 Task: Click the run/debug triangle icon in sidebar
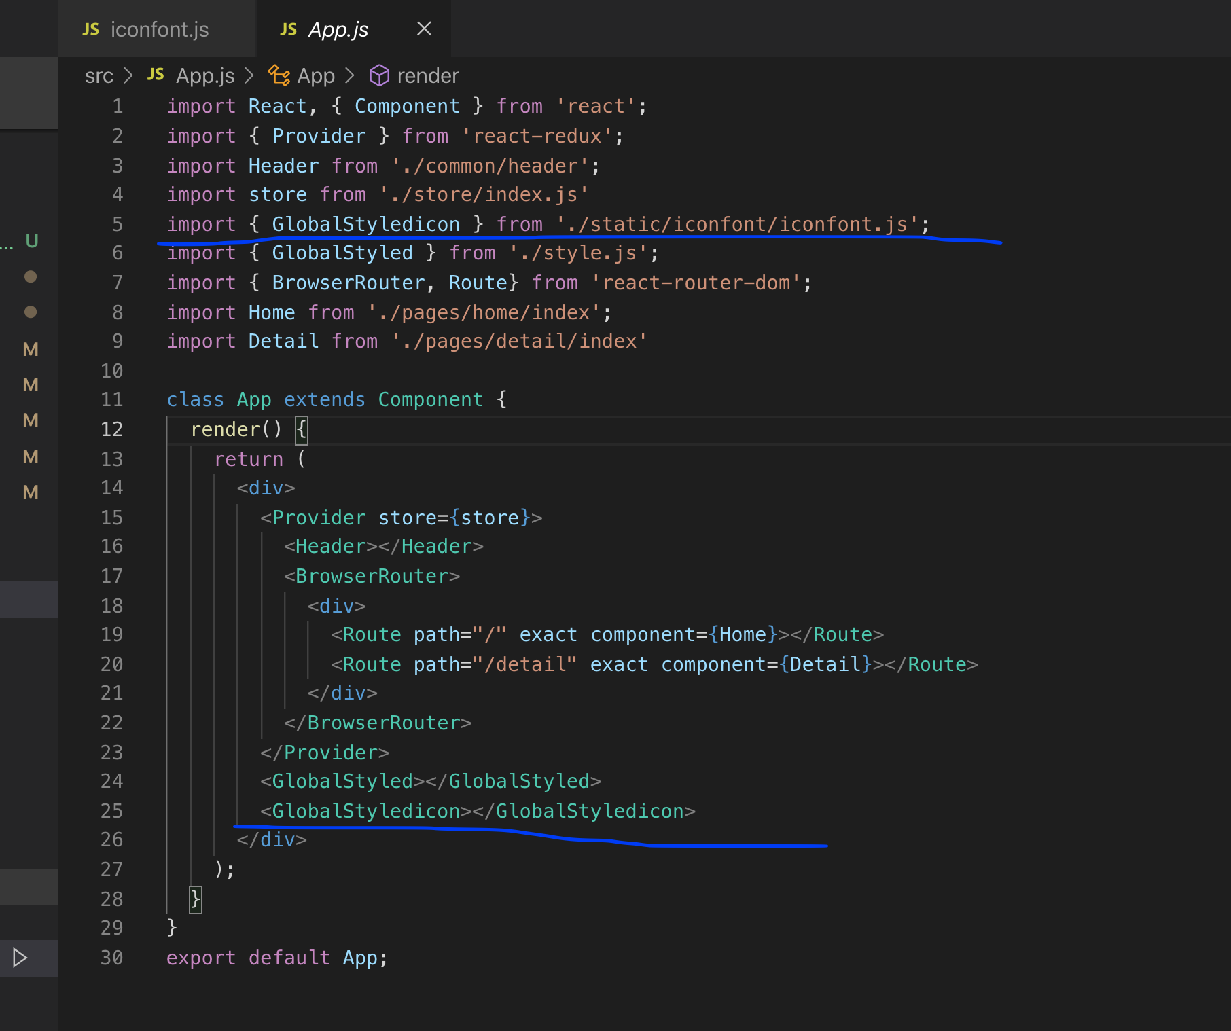[20, 958]
